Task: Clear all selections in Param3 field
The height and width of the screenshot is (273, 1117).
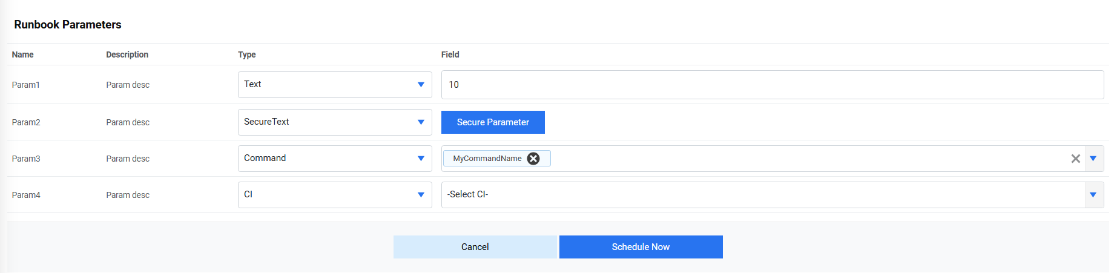Action: click(1075, 159)
